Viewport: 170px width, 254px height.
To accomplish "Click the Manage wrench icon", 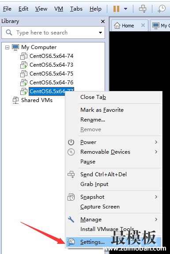I will pyautogui.click(x=71, y=220).
